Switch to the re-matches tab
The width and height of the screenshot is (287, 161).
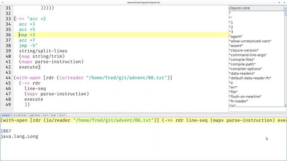[20, 115]
